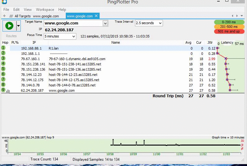Click the R1.lan hop name
The width and height of the screenshot is (247, 166).
coord(54,48)
